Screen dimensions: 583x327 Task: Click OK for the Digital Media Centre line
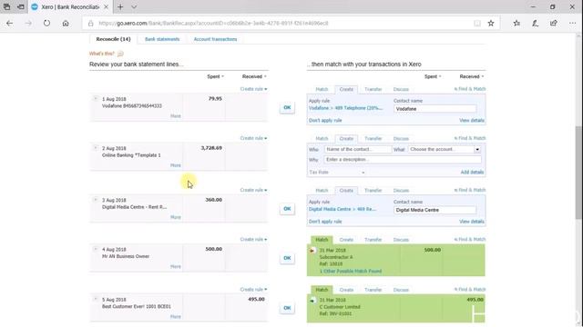(x=287, y=209)
